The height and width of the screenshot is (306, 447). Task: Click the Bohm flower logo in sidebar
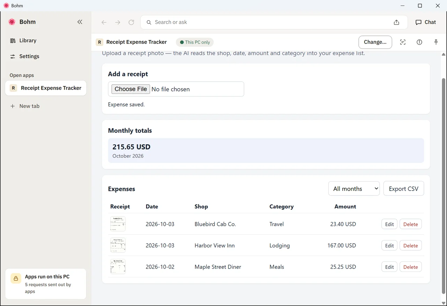(x=12, y=22)
